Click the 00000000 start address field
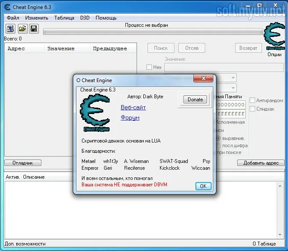 (x=231, y=105)
